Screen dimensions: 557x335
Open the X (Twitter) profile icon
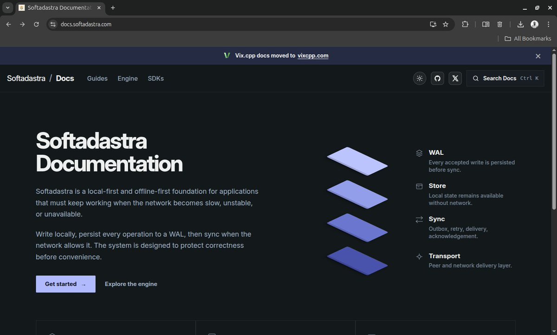[x=455, y=78]
